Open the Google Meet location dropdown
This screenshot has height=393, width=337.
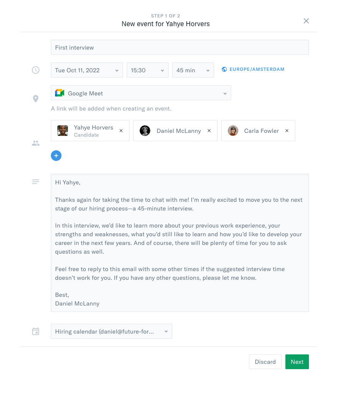tap(141, 93)
